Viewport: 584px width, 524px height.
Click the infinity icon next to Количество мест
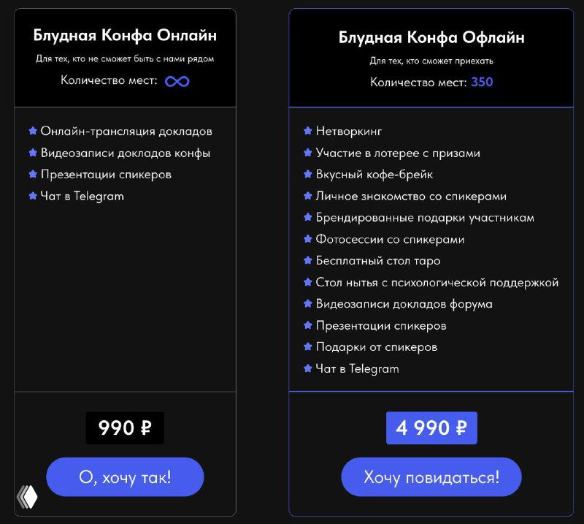tap(178, 80)
